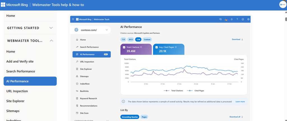Uncheck the Total Citations checkbox
Screen dimensions: 287x121
[124, 47]
